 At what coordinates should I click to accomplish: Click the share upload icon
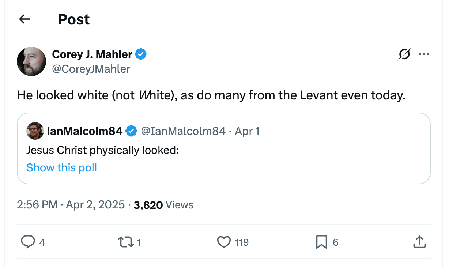pyautogui.click(x=419, y=242)
